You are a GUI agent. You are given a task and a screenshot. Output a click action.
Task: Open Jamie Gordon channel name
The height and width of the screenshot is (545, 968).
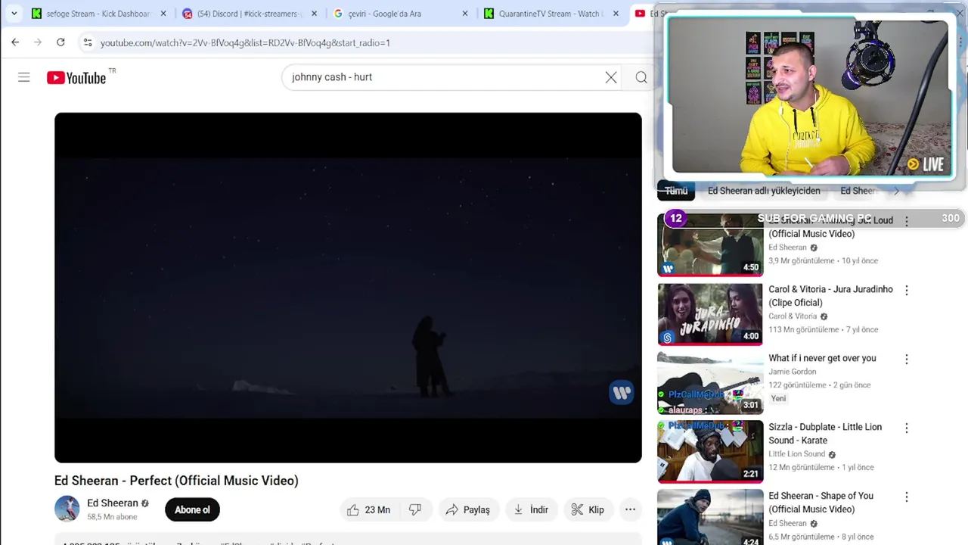pos(792,372)
